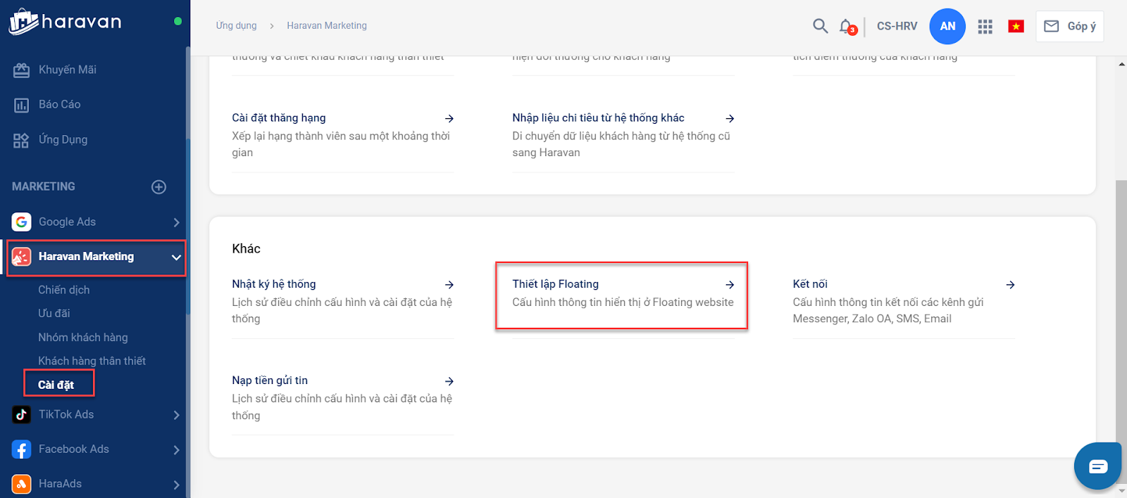Open the Ứng Dụng apps icon

(x=21, y=140)
